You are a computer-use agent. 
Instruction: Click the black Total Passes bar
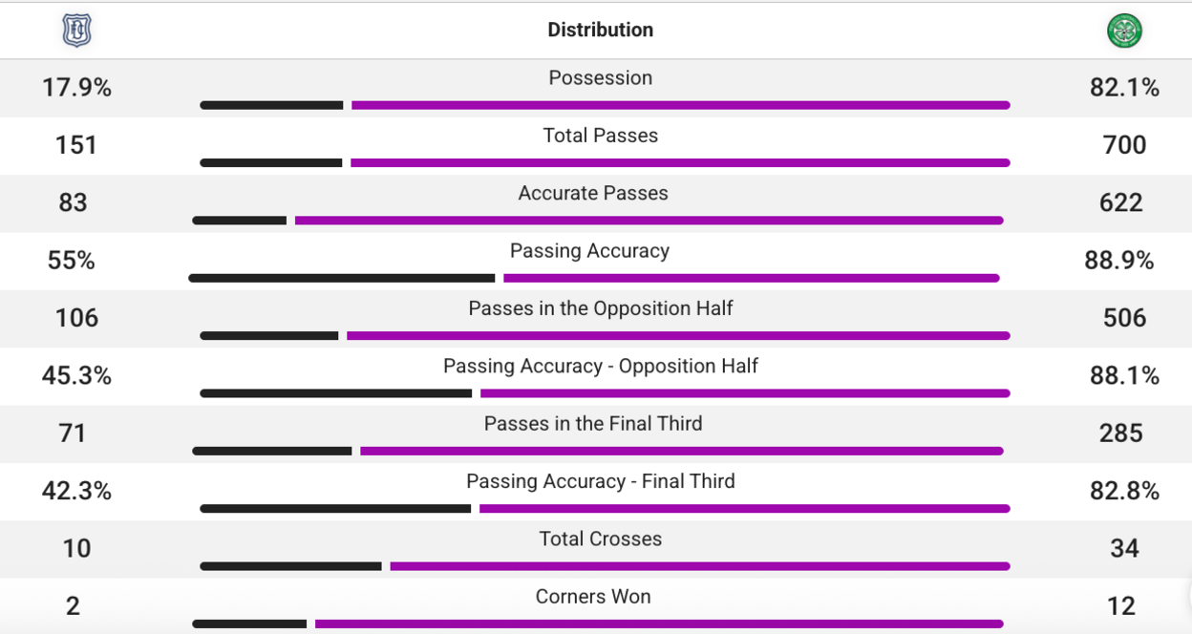(x=271, y=163)
